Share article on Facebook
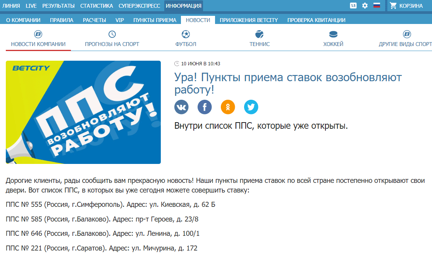 click(205, 107)
